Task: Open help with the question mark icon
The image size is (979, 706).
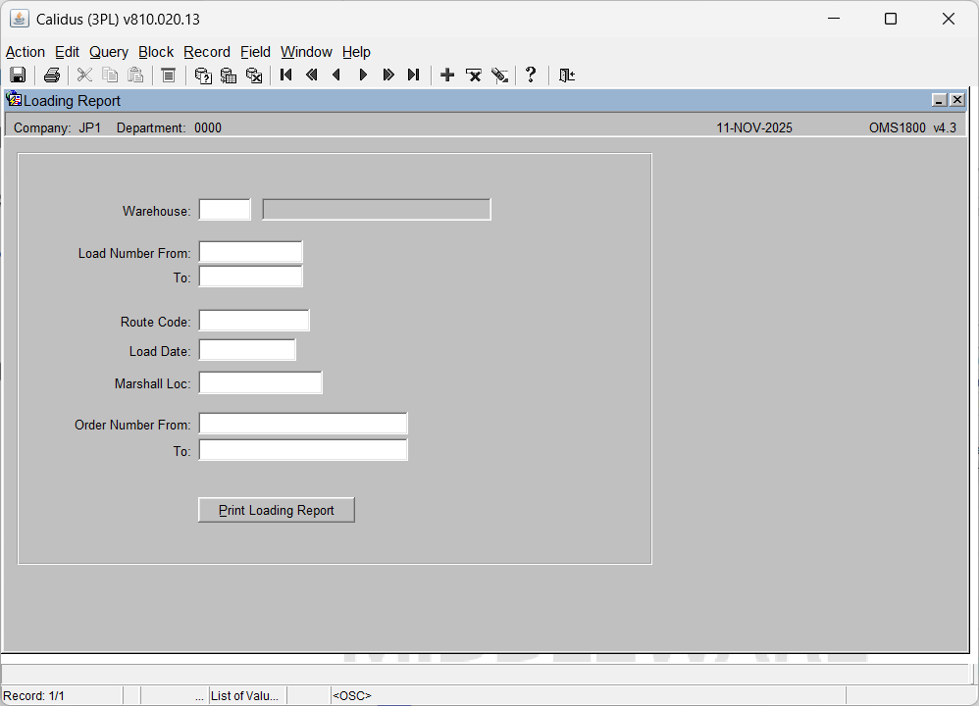Action: point(531,76)
